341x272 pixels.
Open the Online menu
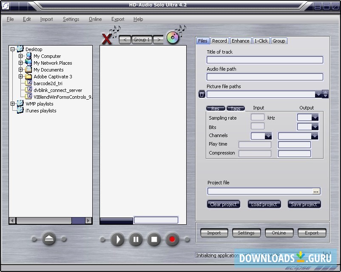(95, 19)
